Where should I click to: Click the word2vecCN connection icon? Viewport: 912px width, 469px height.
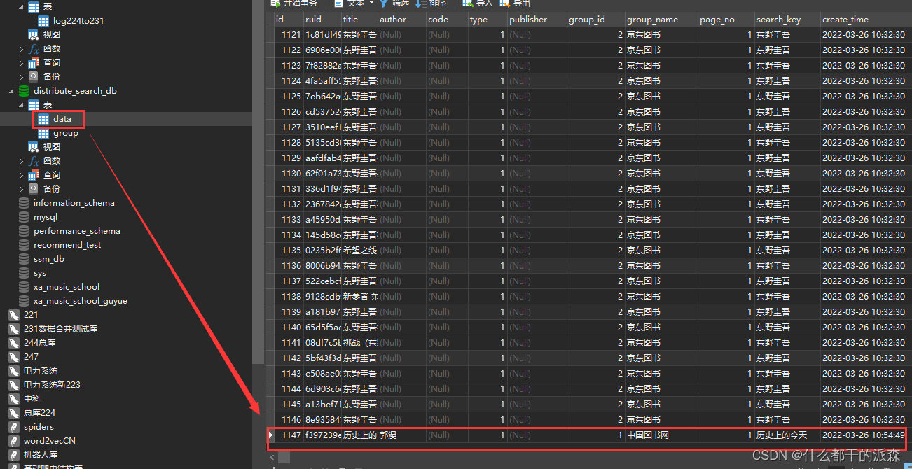(13, 441)
